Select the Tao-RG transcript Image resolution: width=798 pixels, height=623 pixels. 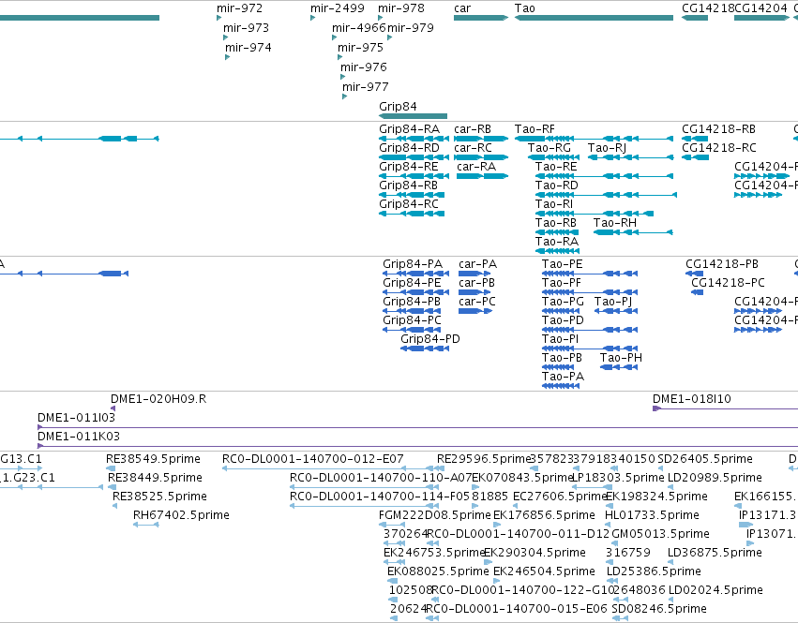(551, 157)
